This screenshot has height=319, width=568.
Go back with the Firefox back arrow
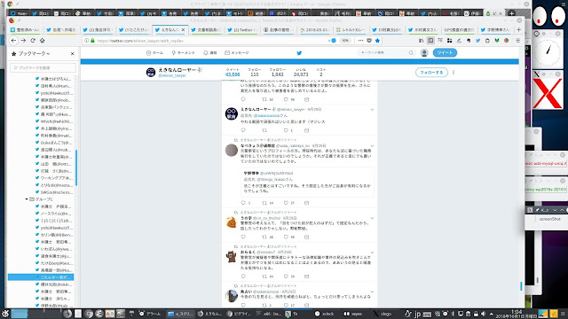click(14, 41)
